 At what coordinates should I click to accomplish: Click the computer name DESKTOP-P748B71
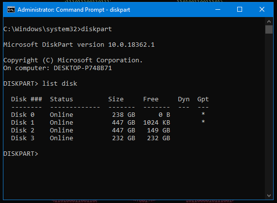82,68
